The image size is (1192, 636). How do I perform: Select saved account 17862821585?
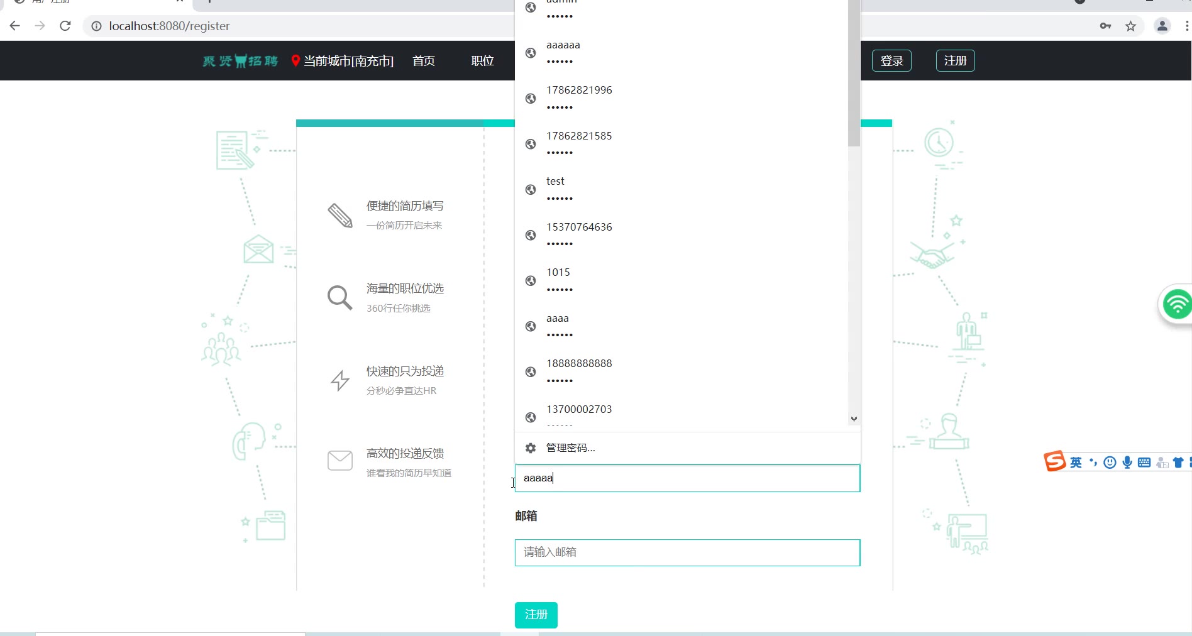click(x=681, y=144)
